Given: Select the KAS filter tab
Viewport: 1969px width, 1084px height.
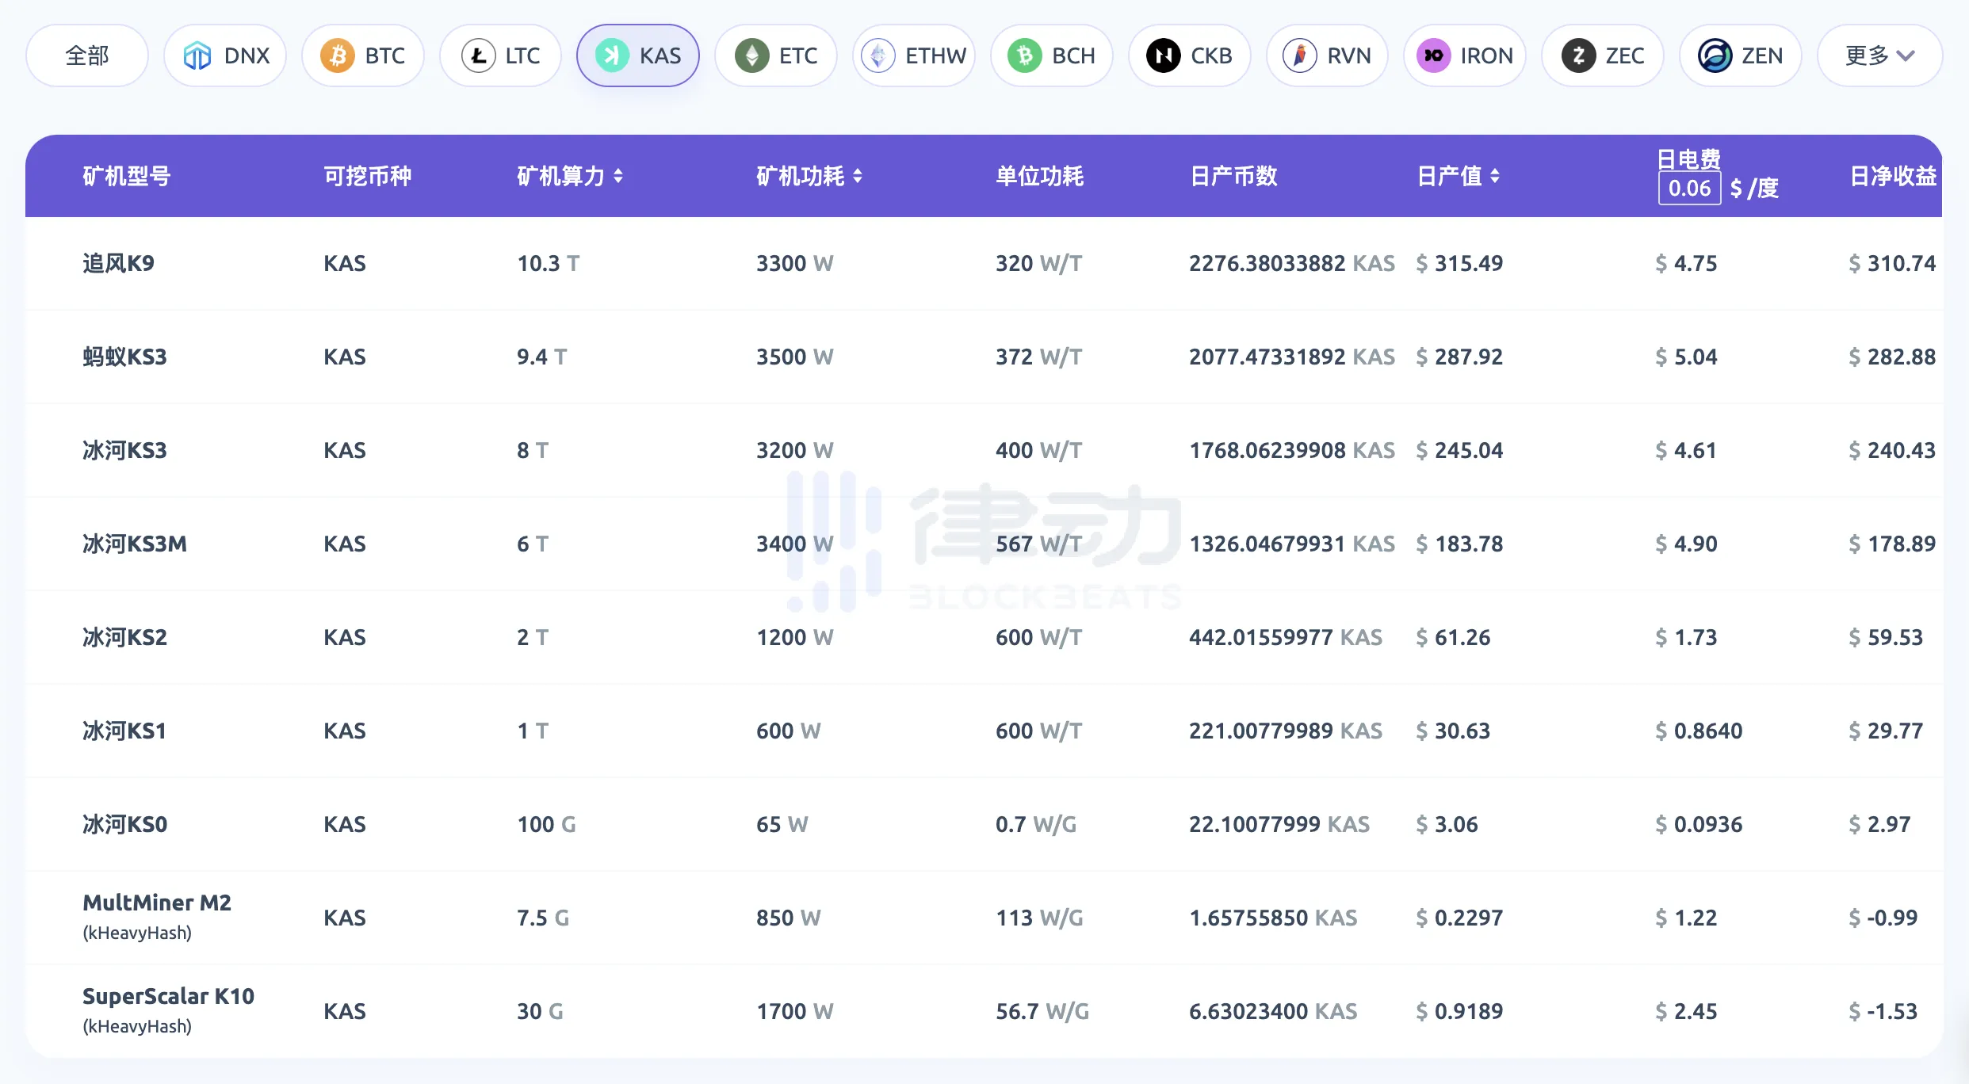Looking at the screenshot, I should 638,55.
